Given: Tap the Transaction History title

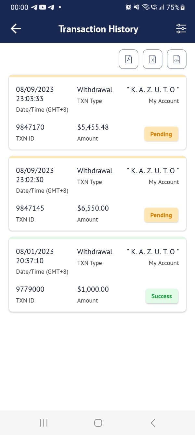Looking at the screenshot, I should tap(98, 29).
